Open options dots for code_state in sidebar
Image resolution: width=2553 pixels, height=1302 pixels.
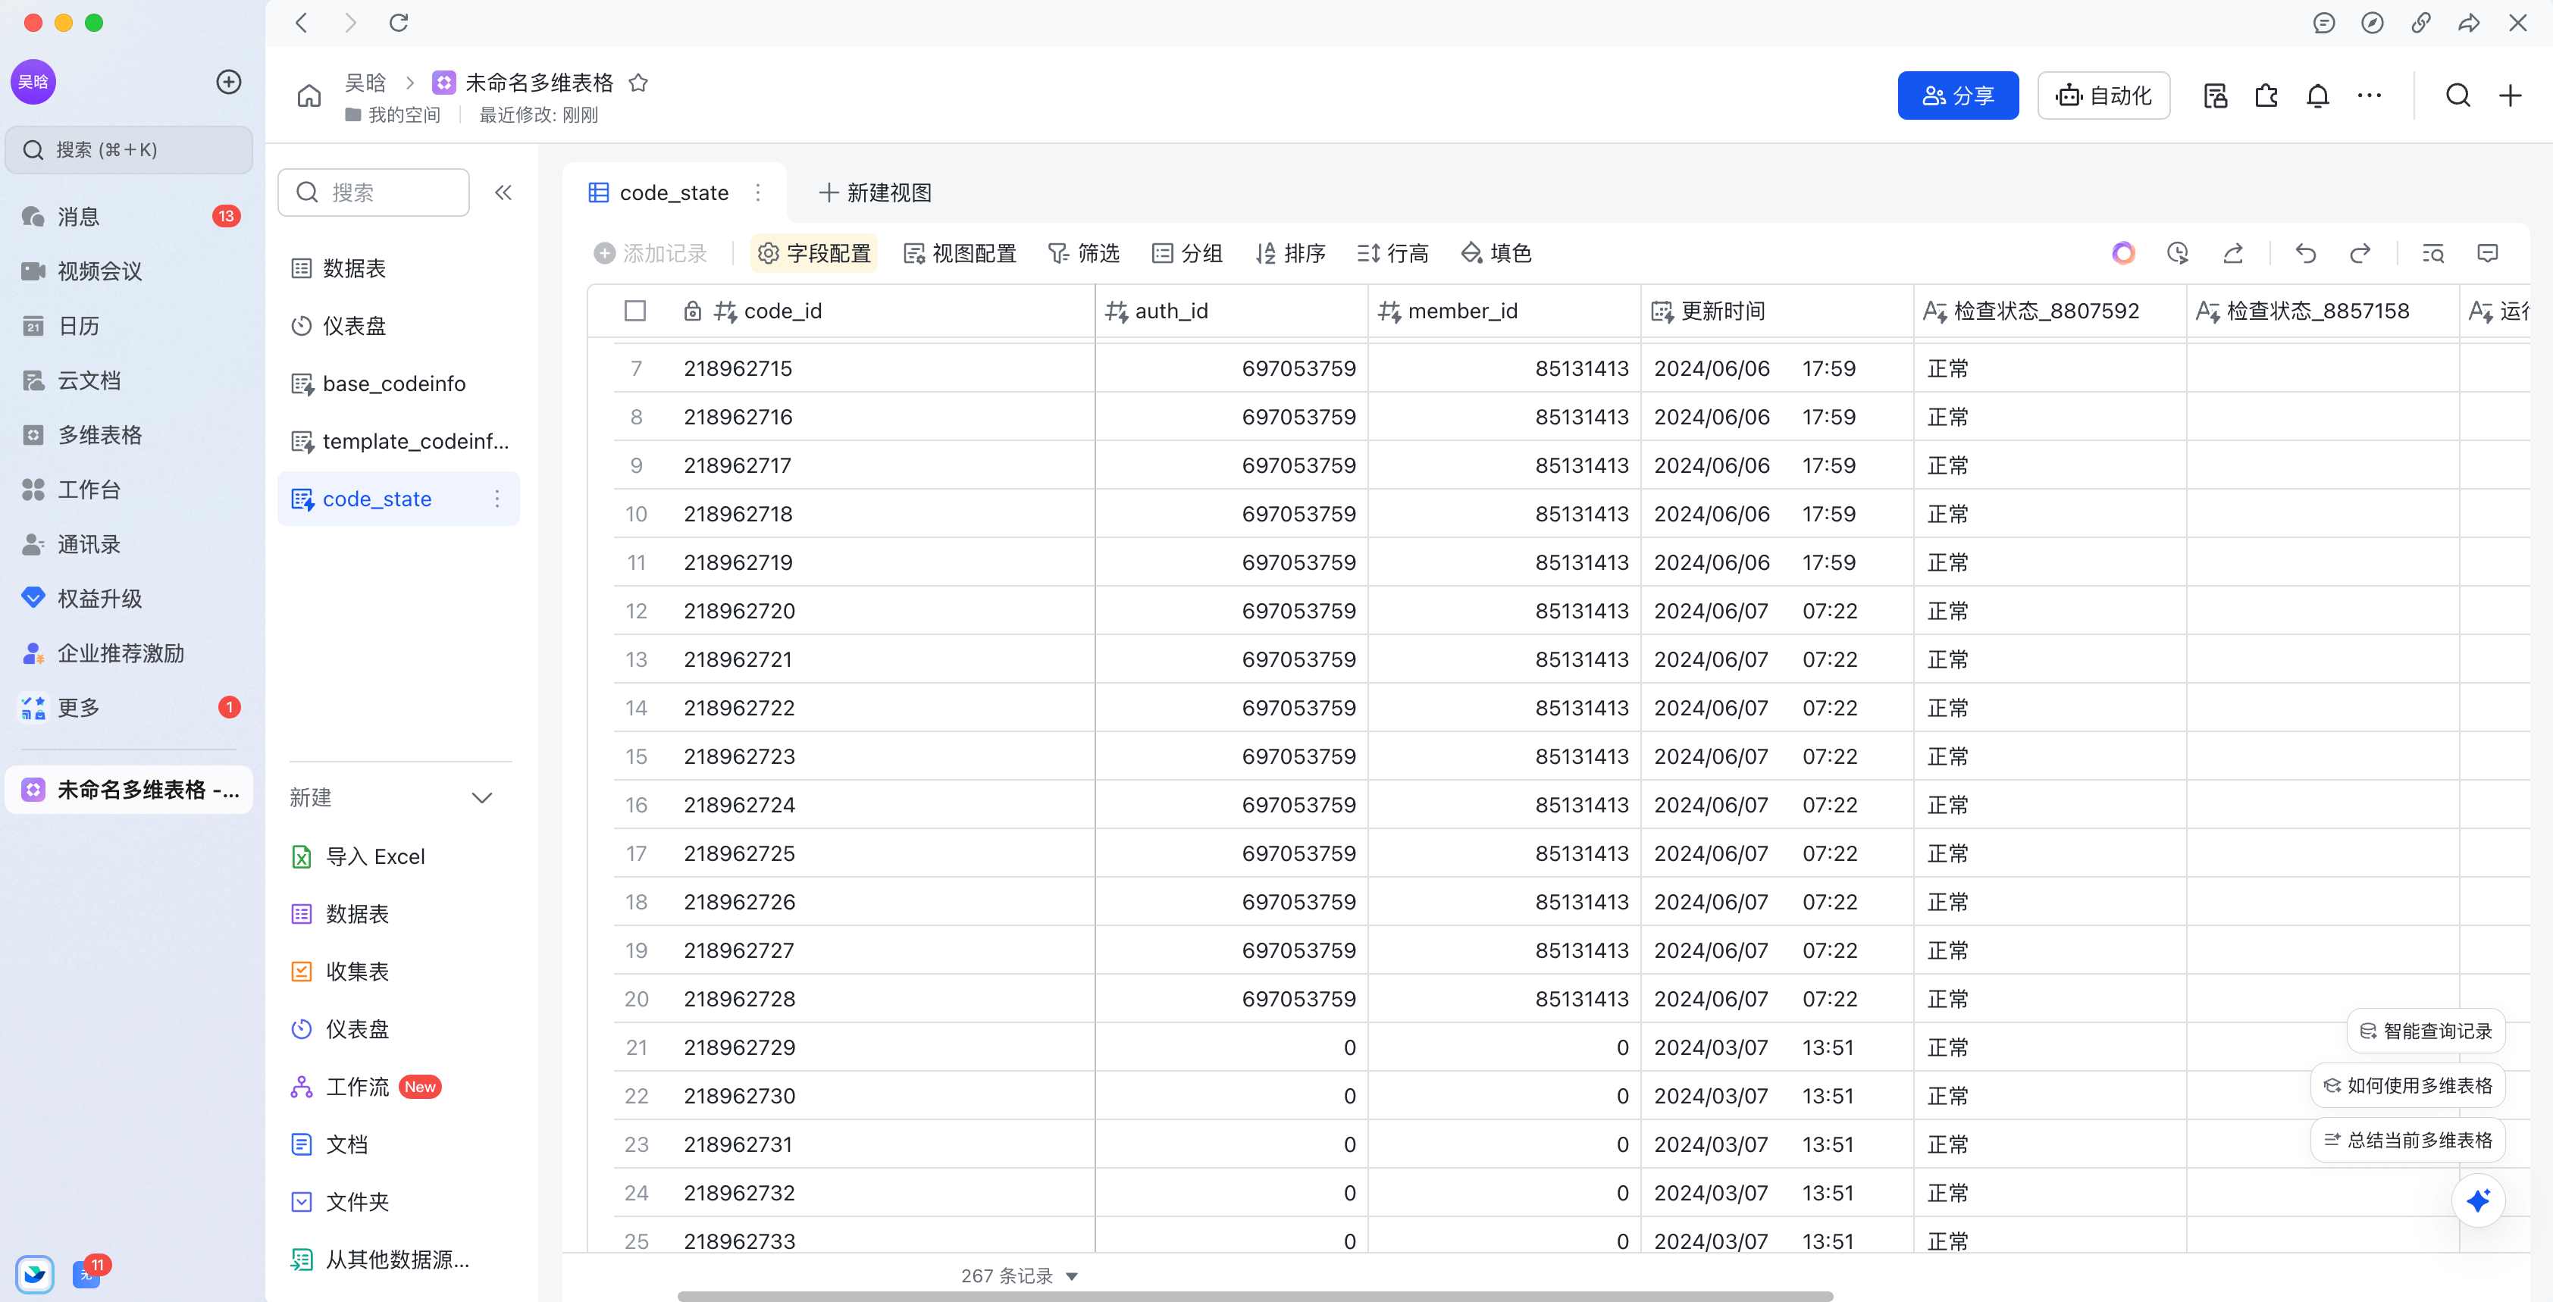[497, 499]
